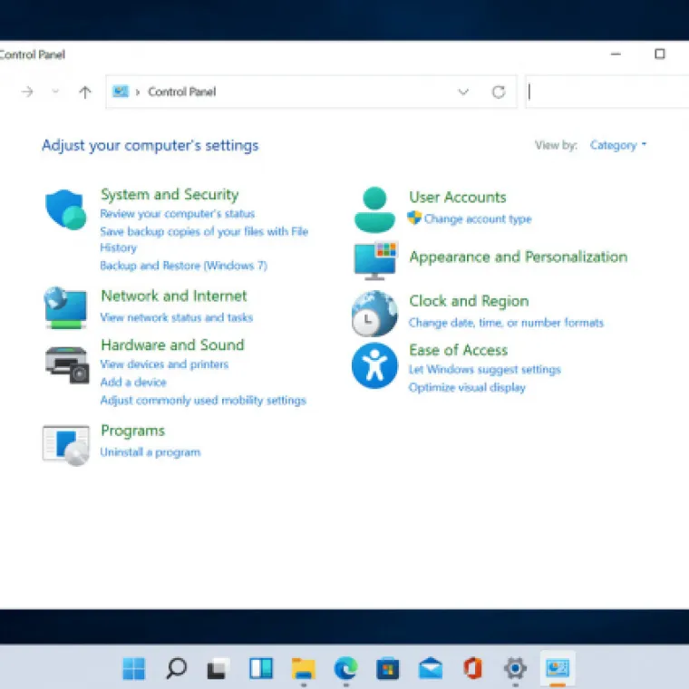Image resolution: width=689 pixels, height=689 pixels.
Task: Open View network status and tasks
Action: (x=176, y=318)
